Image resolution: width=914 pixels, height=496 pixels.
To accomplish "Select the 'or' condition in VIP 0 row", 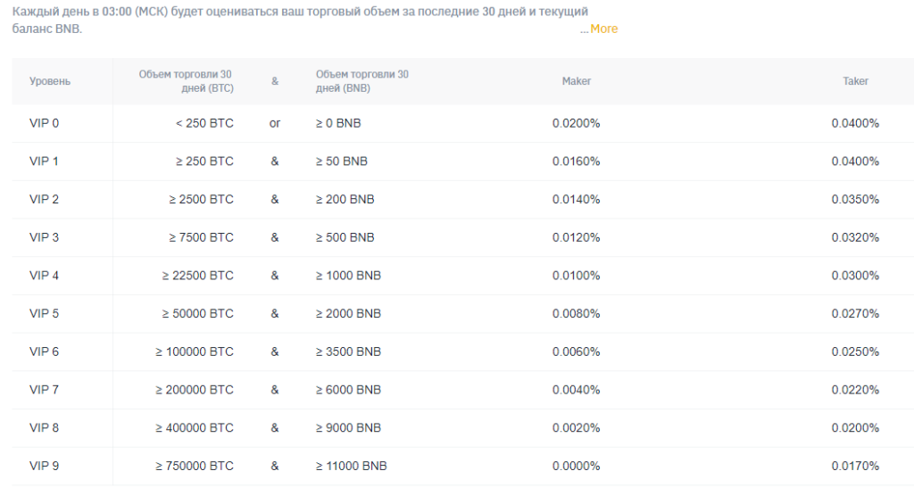I will [x=275, y=124].
